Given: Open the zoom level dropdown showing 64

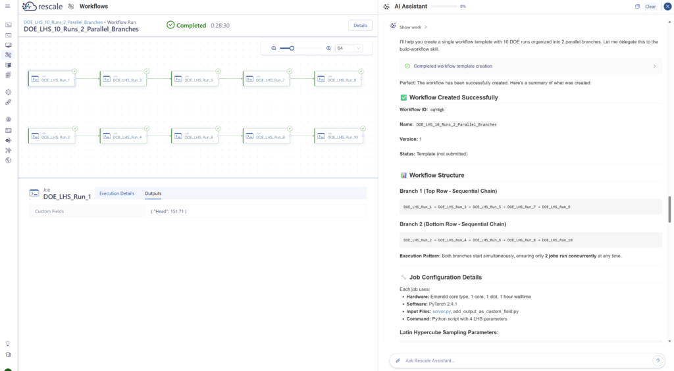Looking at the screenshot, I should 349,48.
